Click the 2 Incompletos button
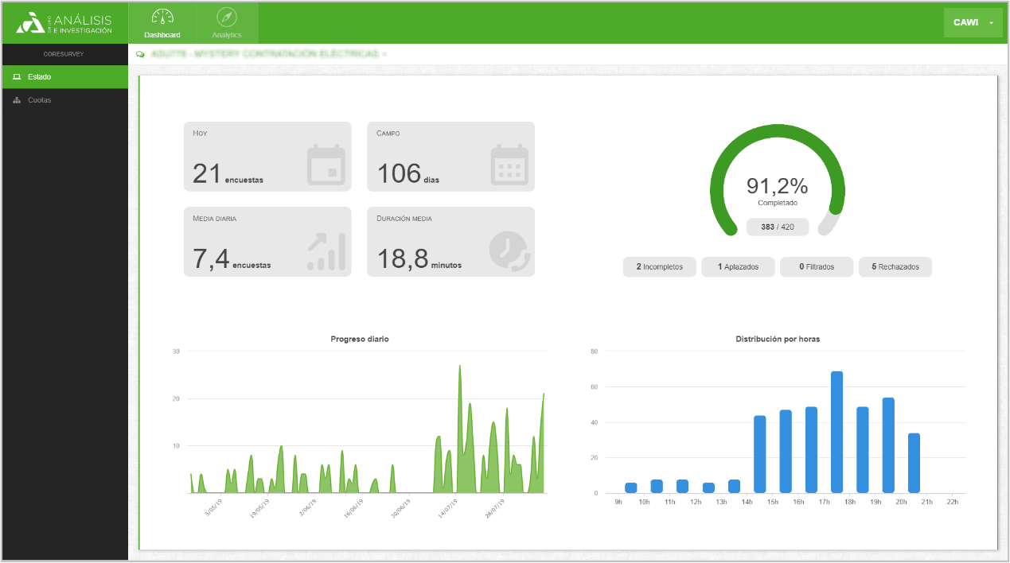The height and width of the screenshot is (563, 1010). (659, 267)
